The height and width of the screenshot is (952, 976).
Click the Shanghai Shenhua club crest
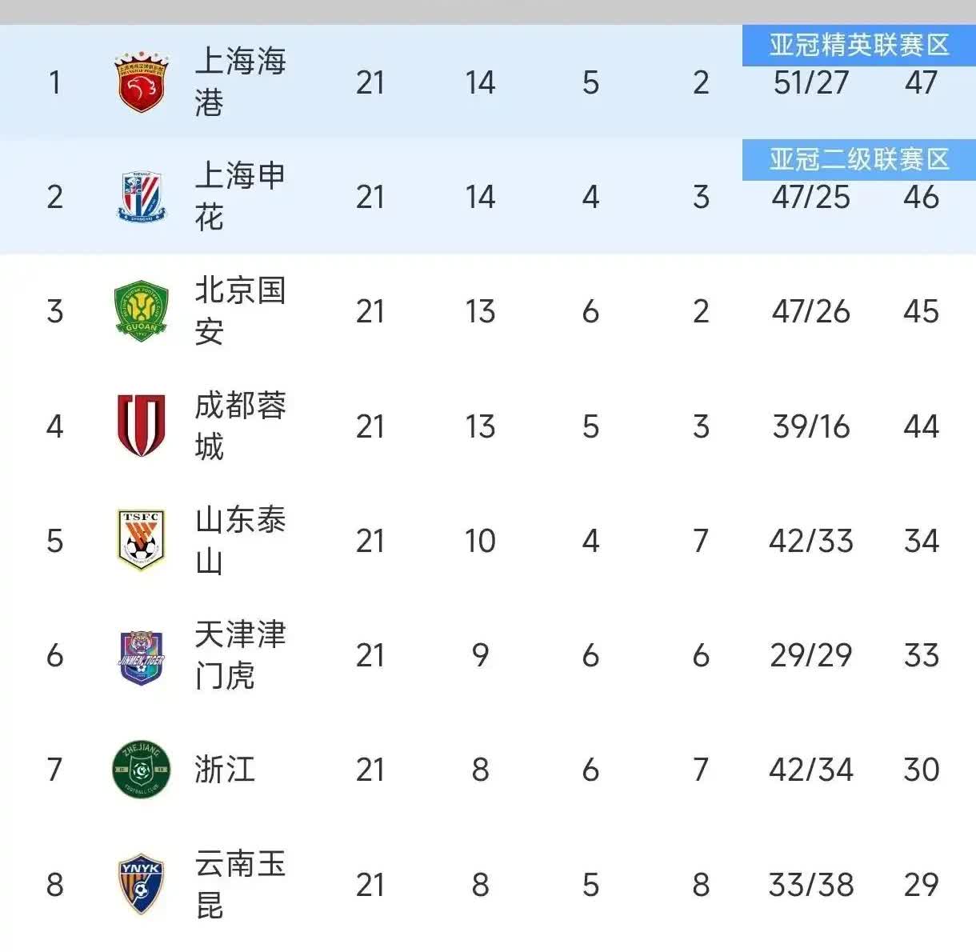pyautogui.click(x=142, y=197)
